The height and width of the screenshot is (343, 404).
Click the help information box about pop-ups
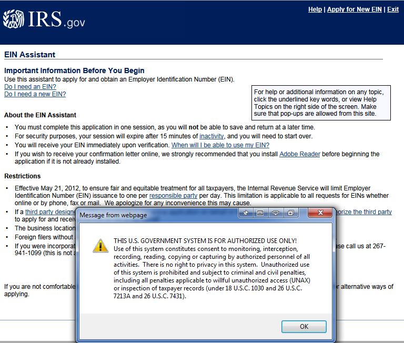tap(321, 103)
